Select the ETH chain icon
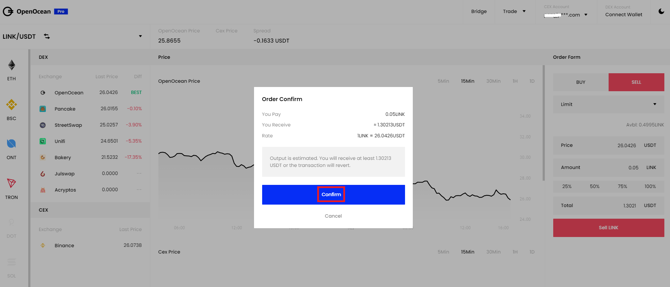Screen dimensions: 670x287 (12, 65)
